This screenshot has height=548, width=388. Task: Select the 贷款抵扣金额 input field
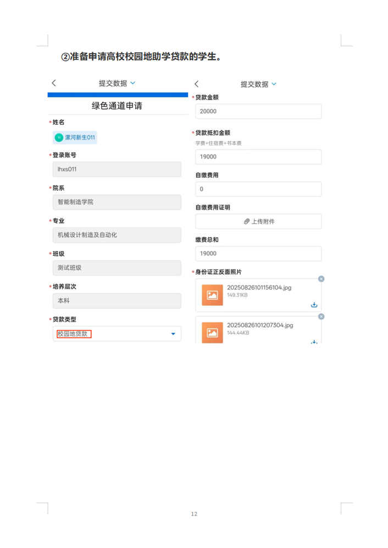258,157
